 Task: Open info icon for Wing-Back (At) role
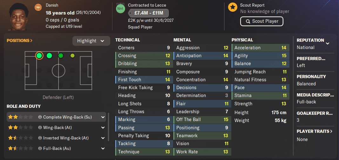click(x=40, y=127)
